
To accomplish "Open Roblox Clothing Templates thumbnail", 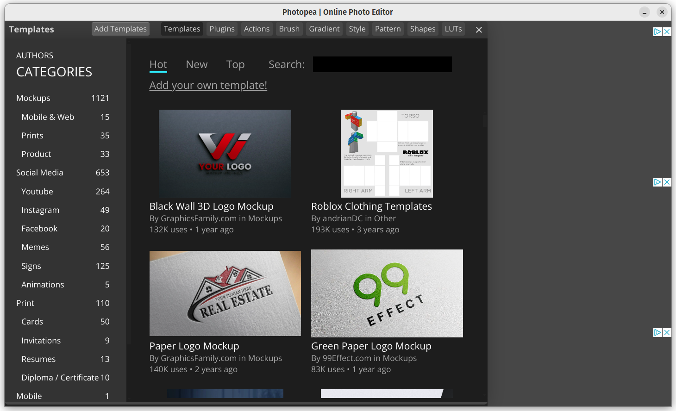I will click(387, 154).
